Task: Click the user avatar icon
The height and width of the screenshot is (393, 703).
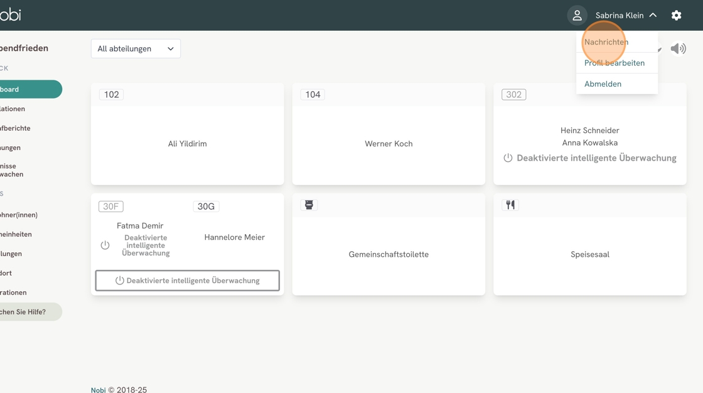Action: [577, 15]
